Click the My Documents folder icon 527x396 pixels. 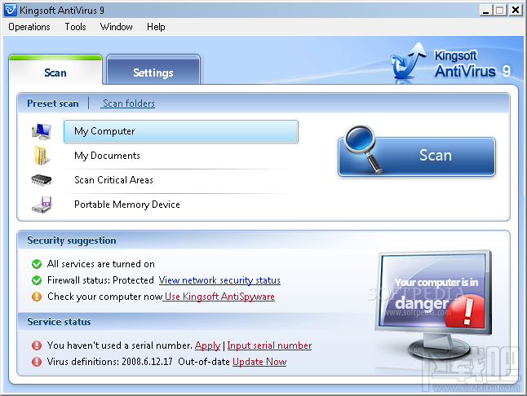(x=42, y=156)
